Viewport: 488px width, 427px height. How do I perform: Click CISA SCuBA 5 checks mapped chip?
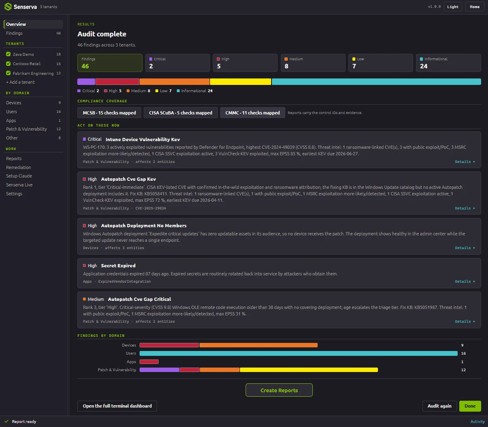pos(180,113)
